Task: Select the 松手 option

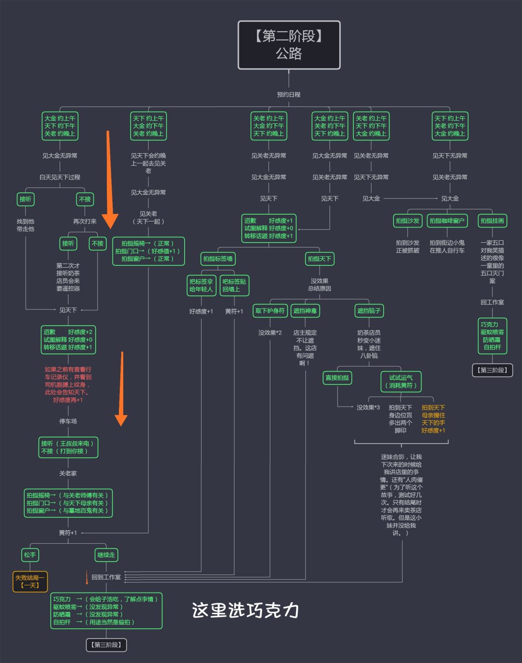Action: coord(30,555)
